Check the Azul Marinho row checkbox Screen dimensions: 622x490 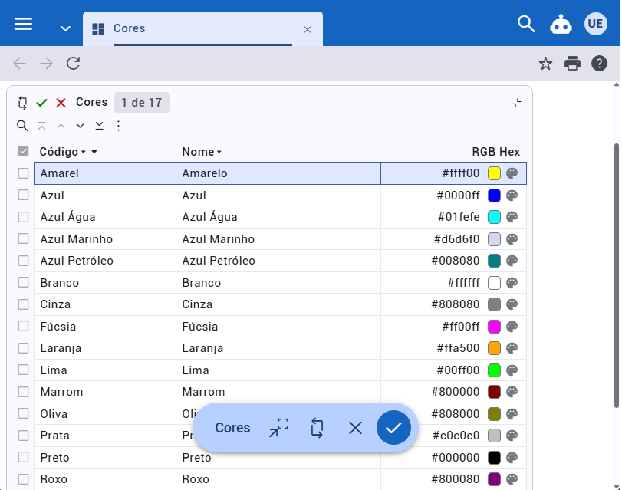[24, 238]
